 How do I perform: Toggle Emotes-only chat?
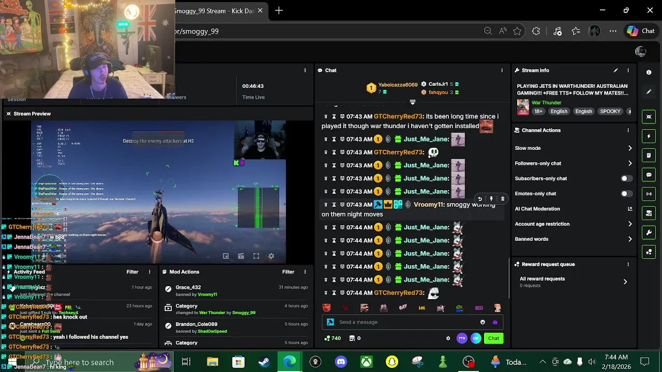[626, 194]
